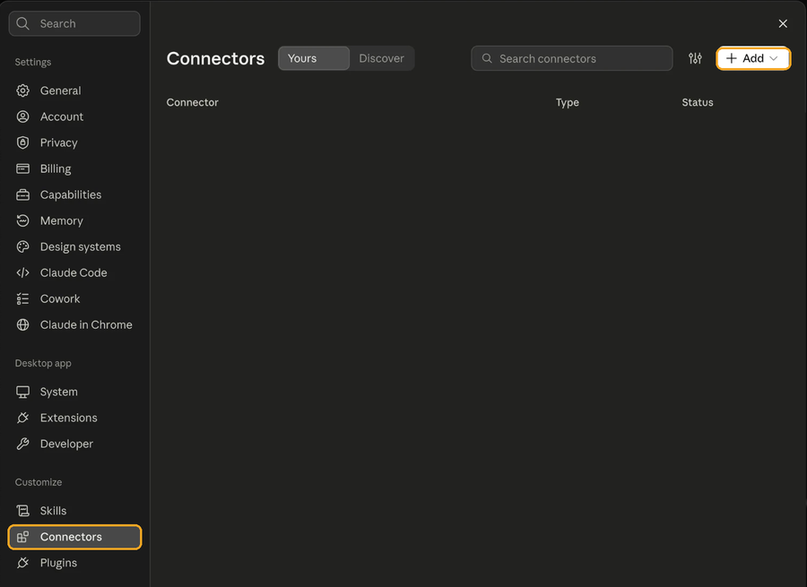Click the Memory icon in sidebar

(x=22, y=220)
